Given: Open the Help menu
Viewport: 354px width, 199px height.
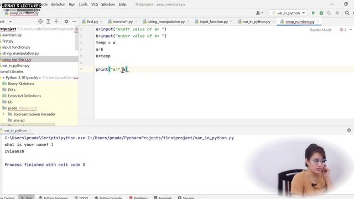Looking at the screenshot, I should pos(122,4).
